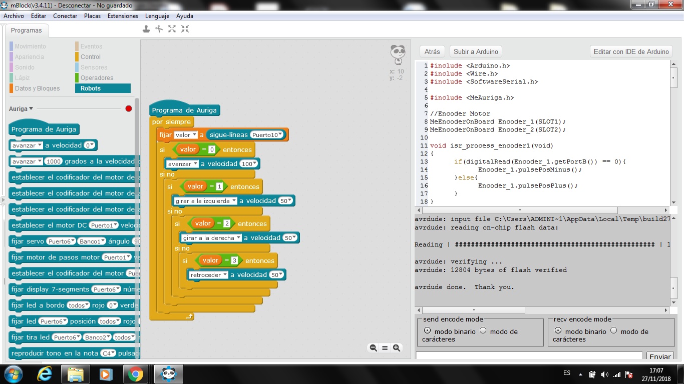
Task: Click Editar con IDE de Arduino
Action: point(631,51)
